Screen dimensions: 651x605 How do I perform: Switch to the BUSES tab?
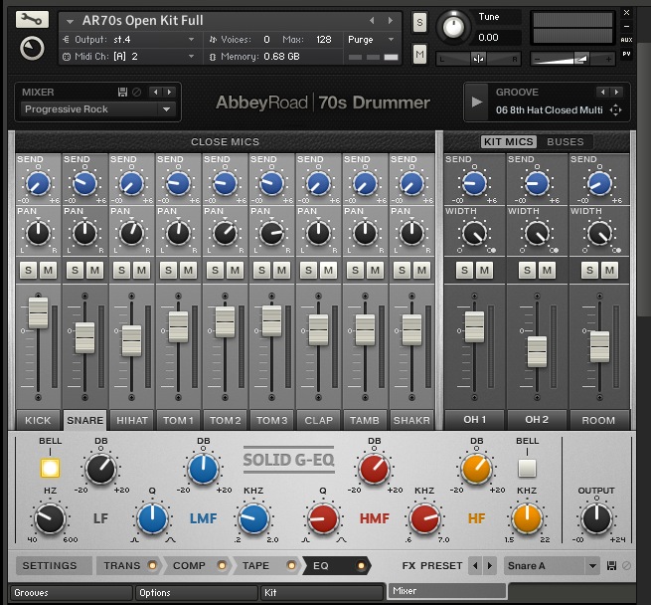(566, 141)
